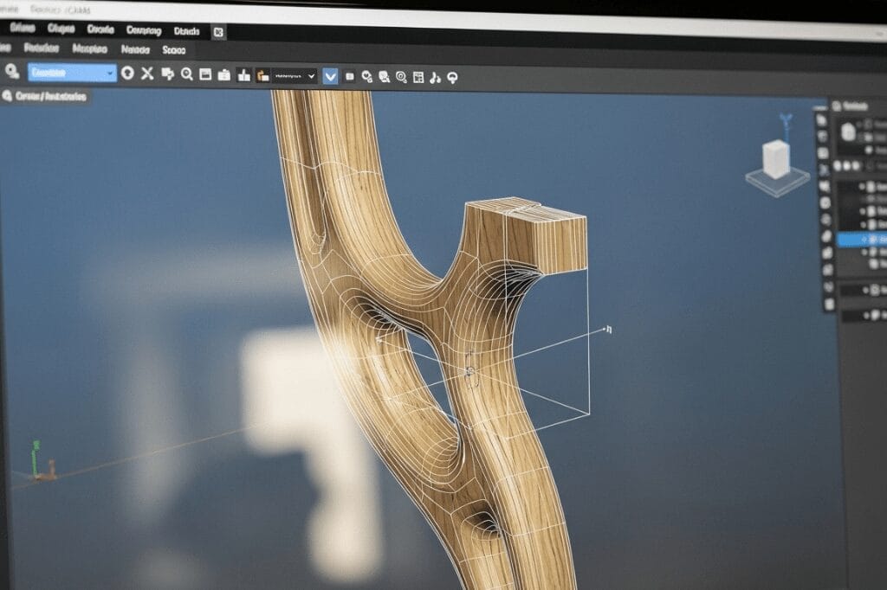Click the X delete icon
Viewport: 887px width, 590px height.
(147, 75)
